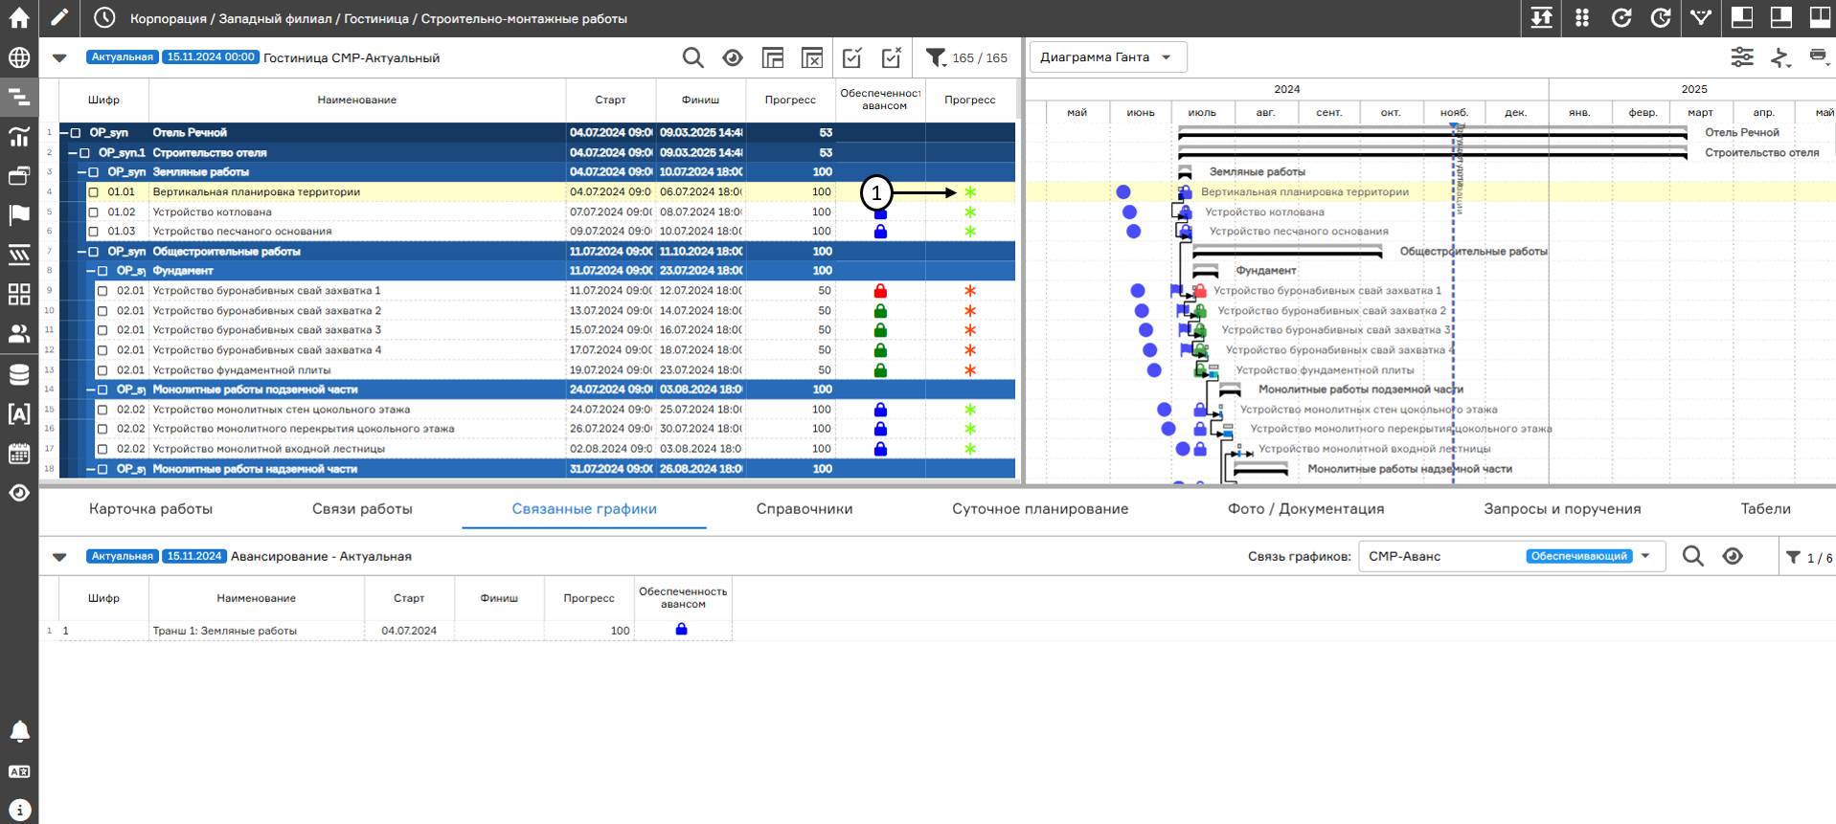Click the stacked windows icon in the sidebar
The width and height of the screenshot is (1836, 824).
(19, 176)
